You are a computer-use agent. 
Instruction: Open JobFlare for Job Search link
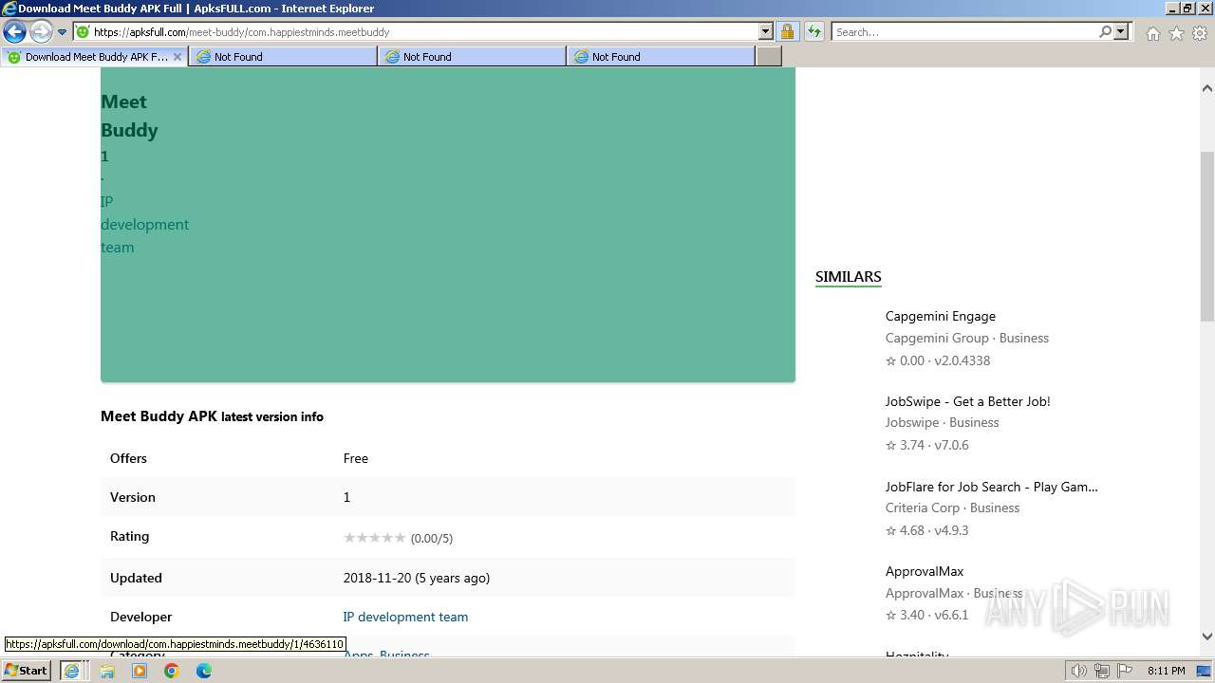[x=991, y=487]
